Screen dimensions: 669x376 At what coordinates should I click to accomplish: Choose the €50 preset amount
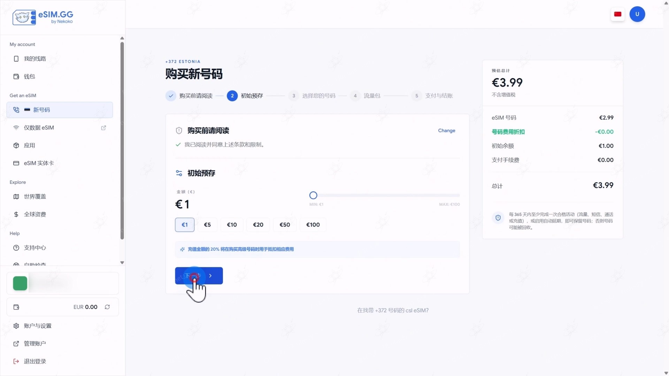pyautogui.click(x=285, y=225)
